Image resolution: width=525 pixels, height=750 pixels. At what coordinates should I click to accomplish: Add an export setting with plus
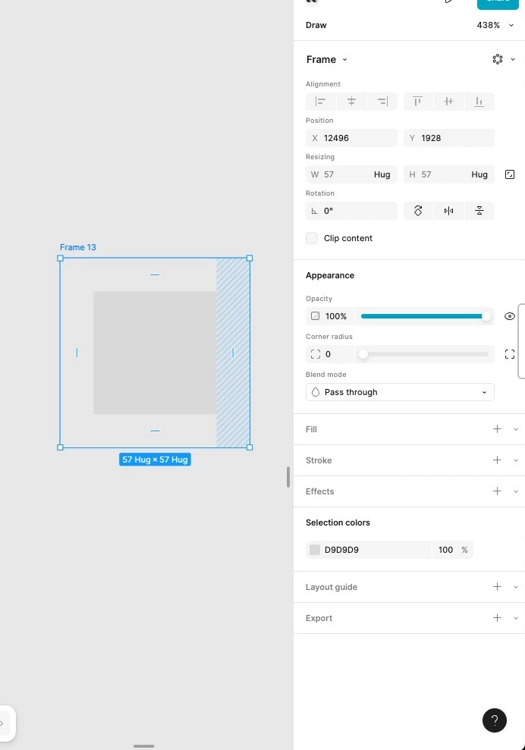pos(497,618)
